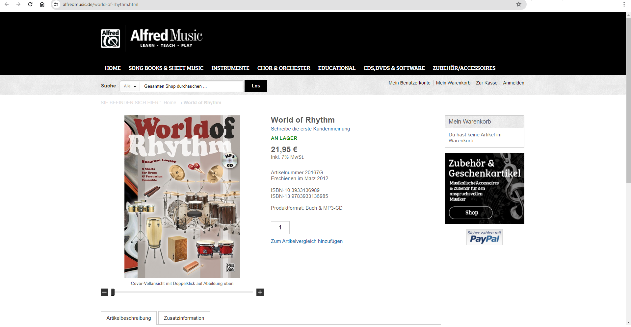Viewport: 631px width, 327px height.
Task: Open the browser home page icon
Action: pyautogui.click(x=42, y=4)
